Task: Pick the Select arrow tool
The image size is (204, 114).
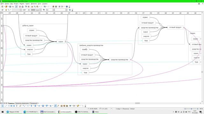Action: 3,106
